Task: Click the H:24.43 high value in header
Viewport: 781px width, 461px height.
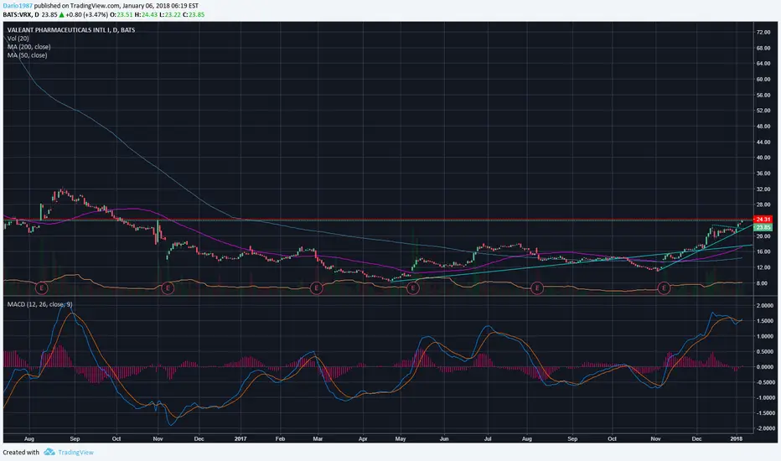Action: point(146,14)
